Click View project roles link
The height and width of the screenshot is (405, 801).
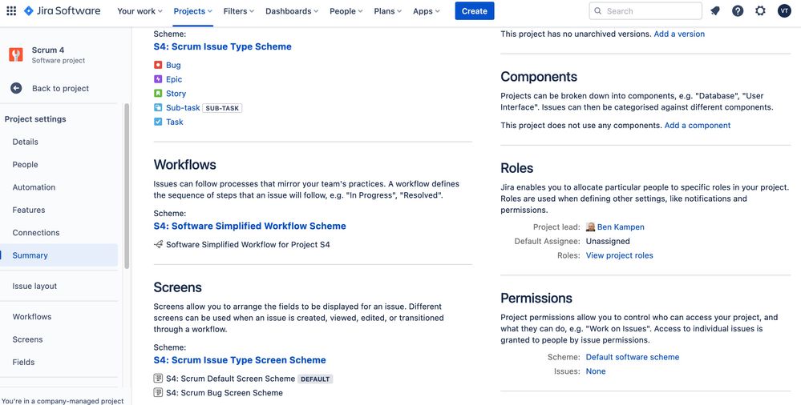pos(619,255)
